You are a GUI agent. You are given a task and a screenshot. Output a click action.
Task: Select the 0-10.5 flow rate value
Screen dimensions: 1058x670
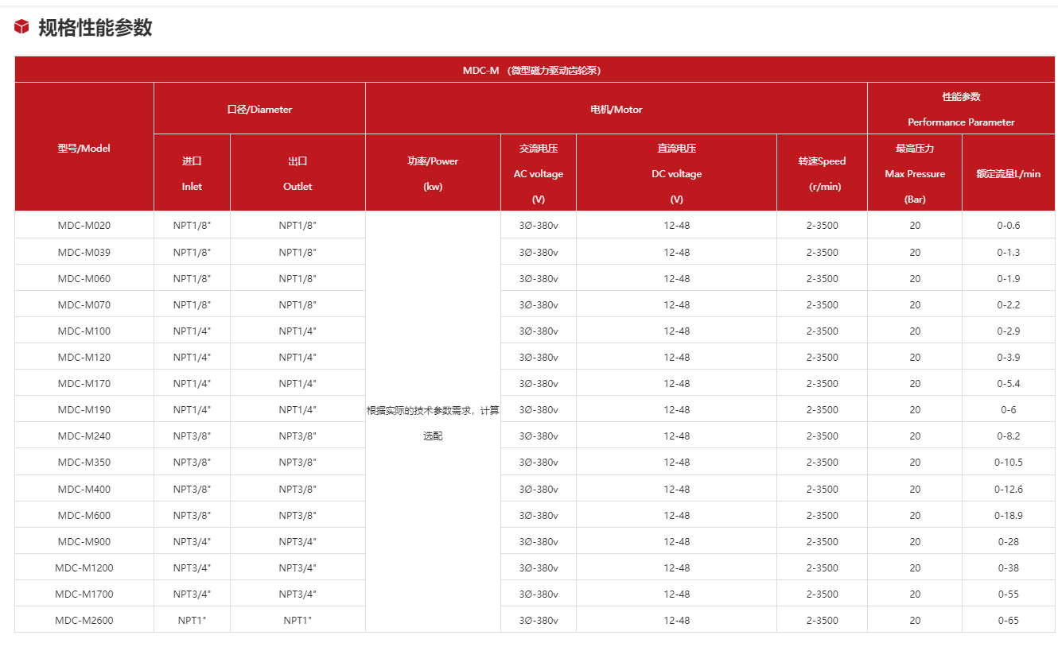tap(1008, 462)
